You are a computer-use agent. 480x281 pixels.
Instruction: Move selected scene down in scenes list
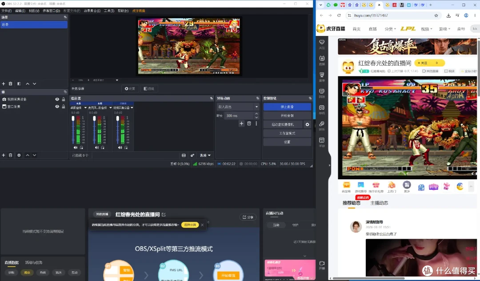click(x=34, y=84)
